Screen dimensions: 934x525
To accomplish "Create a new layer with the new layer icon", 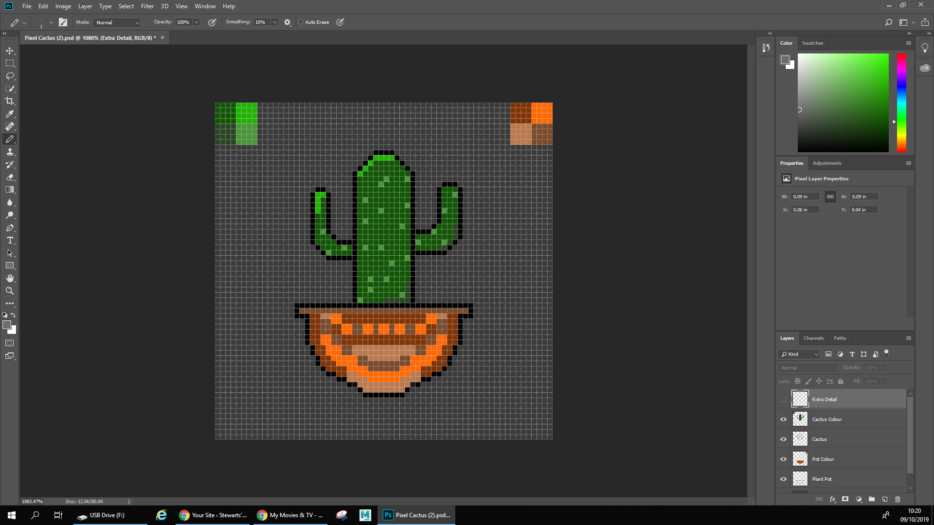I will coord(884,499).
